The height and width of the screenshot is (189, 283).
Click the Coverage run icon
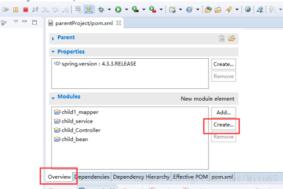pyautogui.click(x=135, y=9)
